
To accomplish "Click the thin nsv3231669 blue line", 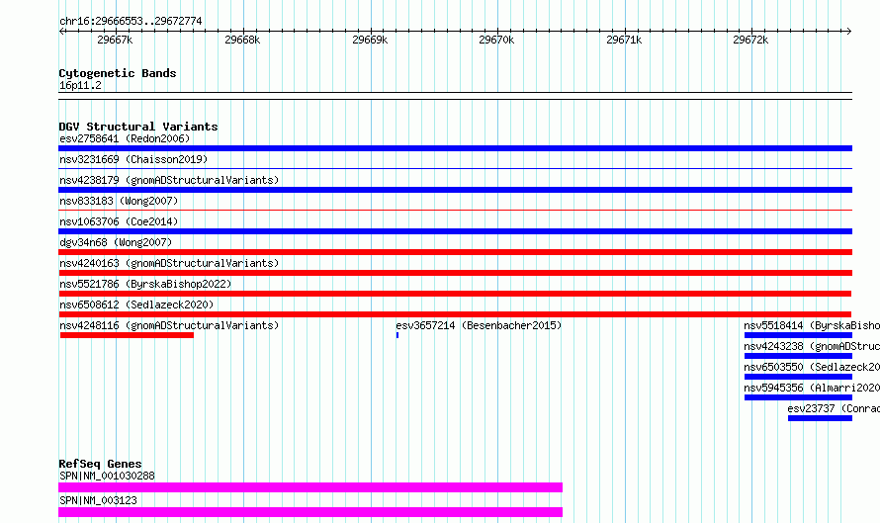I will click(455, 169).
